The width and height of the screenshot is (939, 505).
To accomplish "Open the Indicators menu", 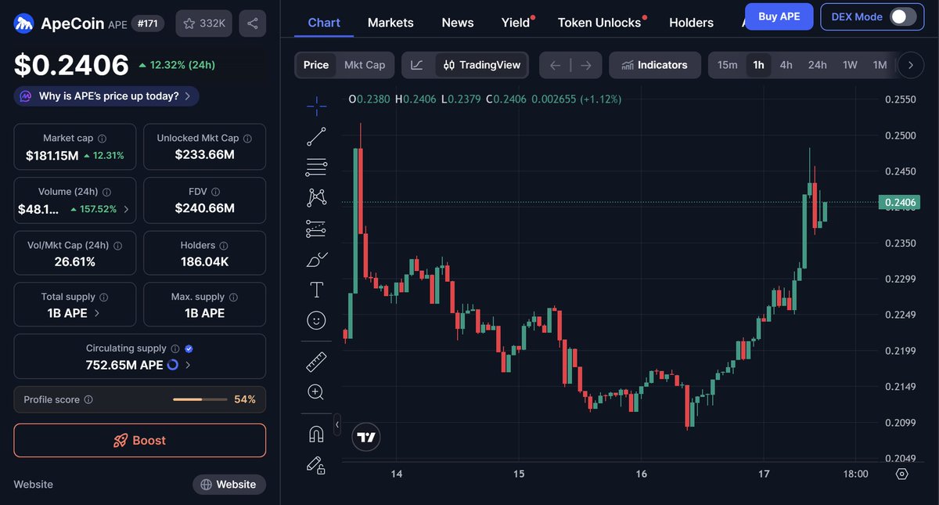I will click(x=655, y=65).
